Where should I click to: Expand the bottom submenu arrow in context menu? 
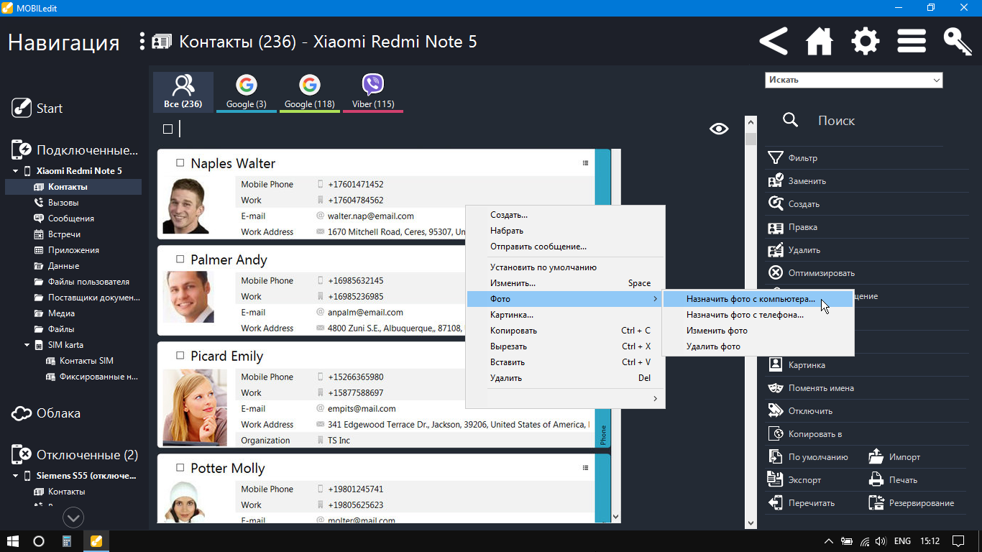[x=655, y=398]
